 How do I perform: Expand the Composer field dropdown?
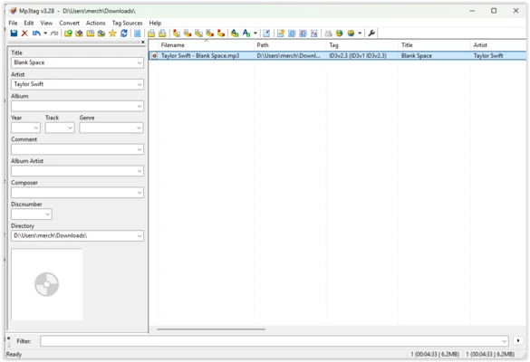140,193
